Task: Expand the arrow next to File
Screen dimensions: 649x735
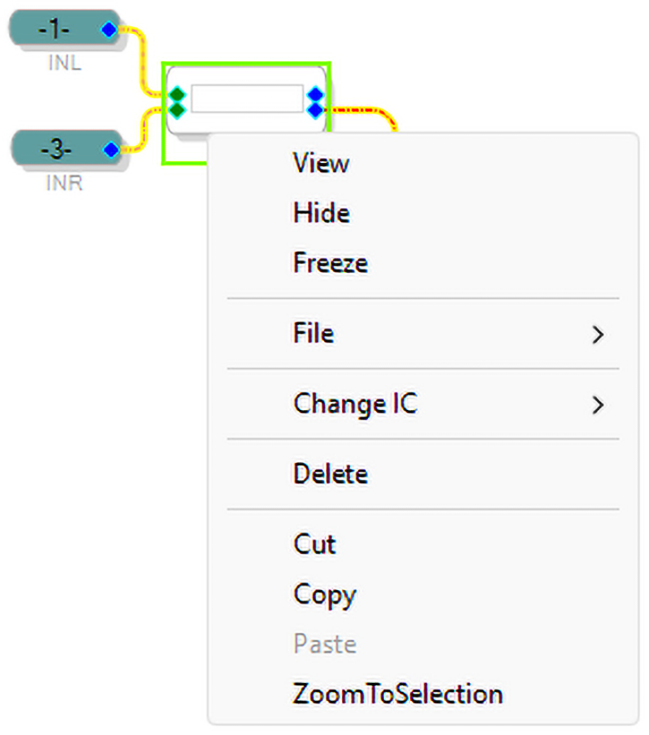Action: pyautogui.click(x=597, y=334)
